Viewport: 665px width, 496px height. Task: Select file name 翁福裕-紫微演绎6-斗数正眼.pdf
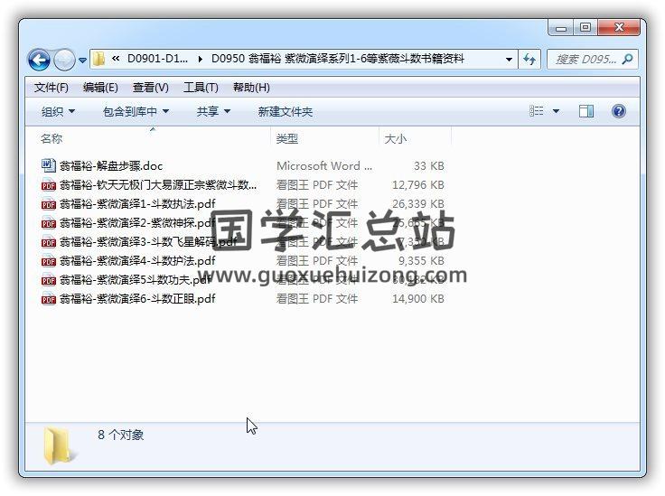137,299
